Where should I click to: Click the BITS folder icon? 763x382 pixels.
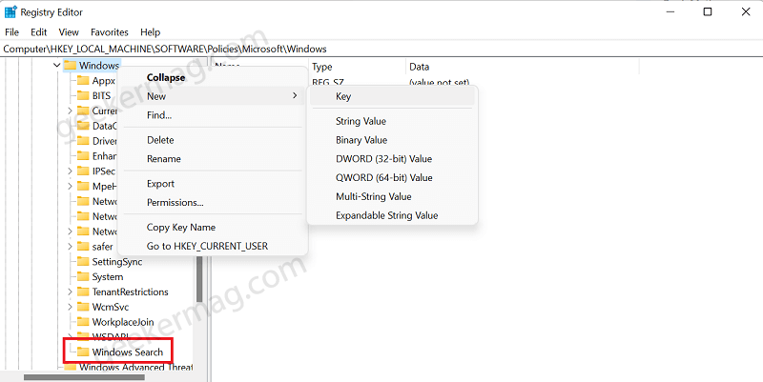tap(83, 96)
